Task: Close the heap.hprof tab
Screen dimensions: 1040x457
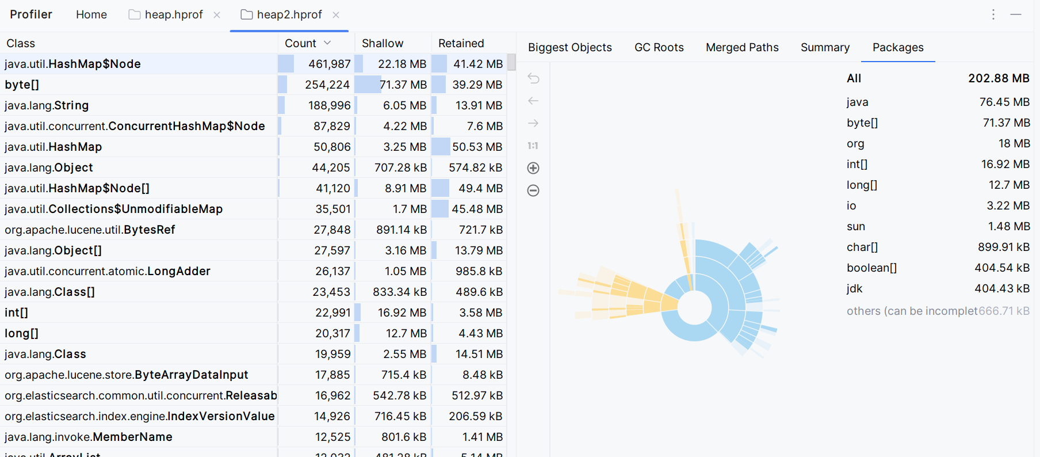Action: point(217,15)
